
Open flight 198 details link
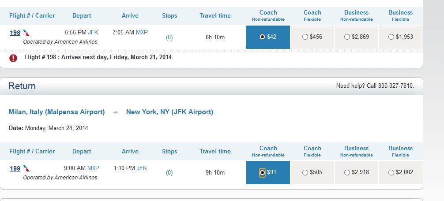[15, 33]
